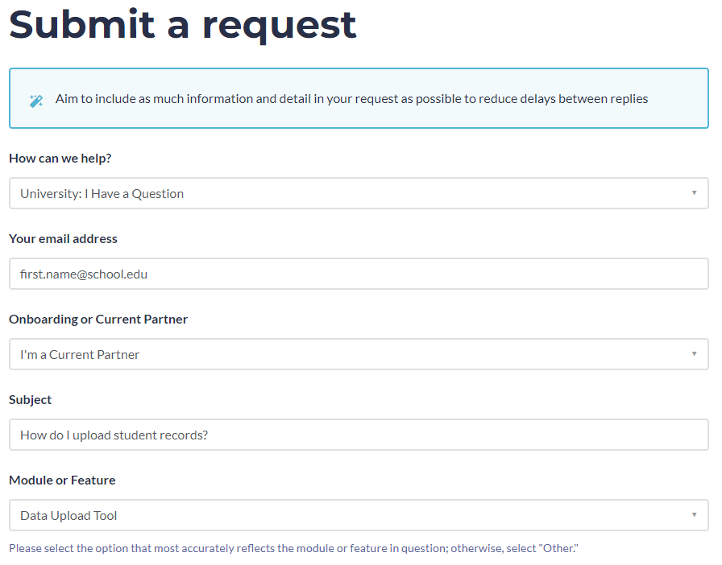Screen dimensions: 722x565
Task: Select the "first.name@school.edu" email text
Action: [84, 274]
